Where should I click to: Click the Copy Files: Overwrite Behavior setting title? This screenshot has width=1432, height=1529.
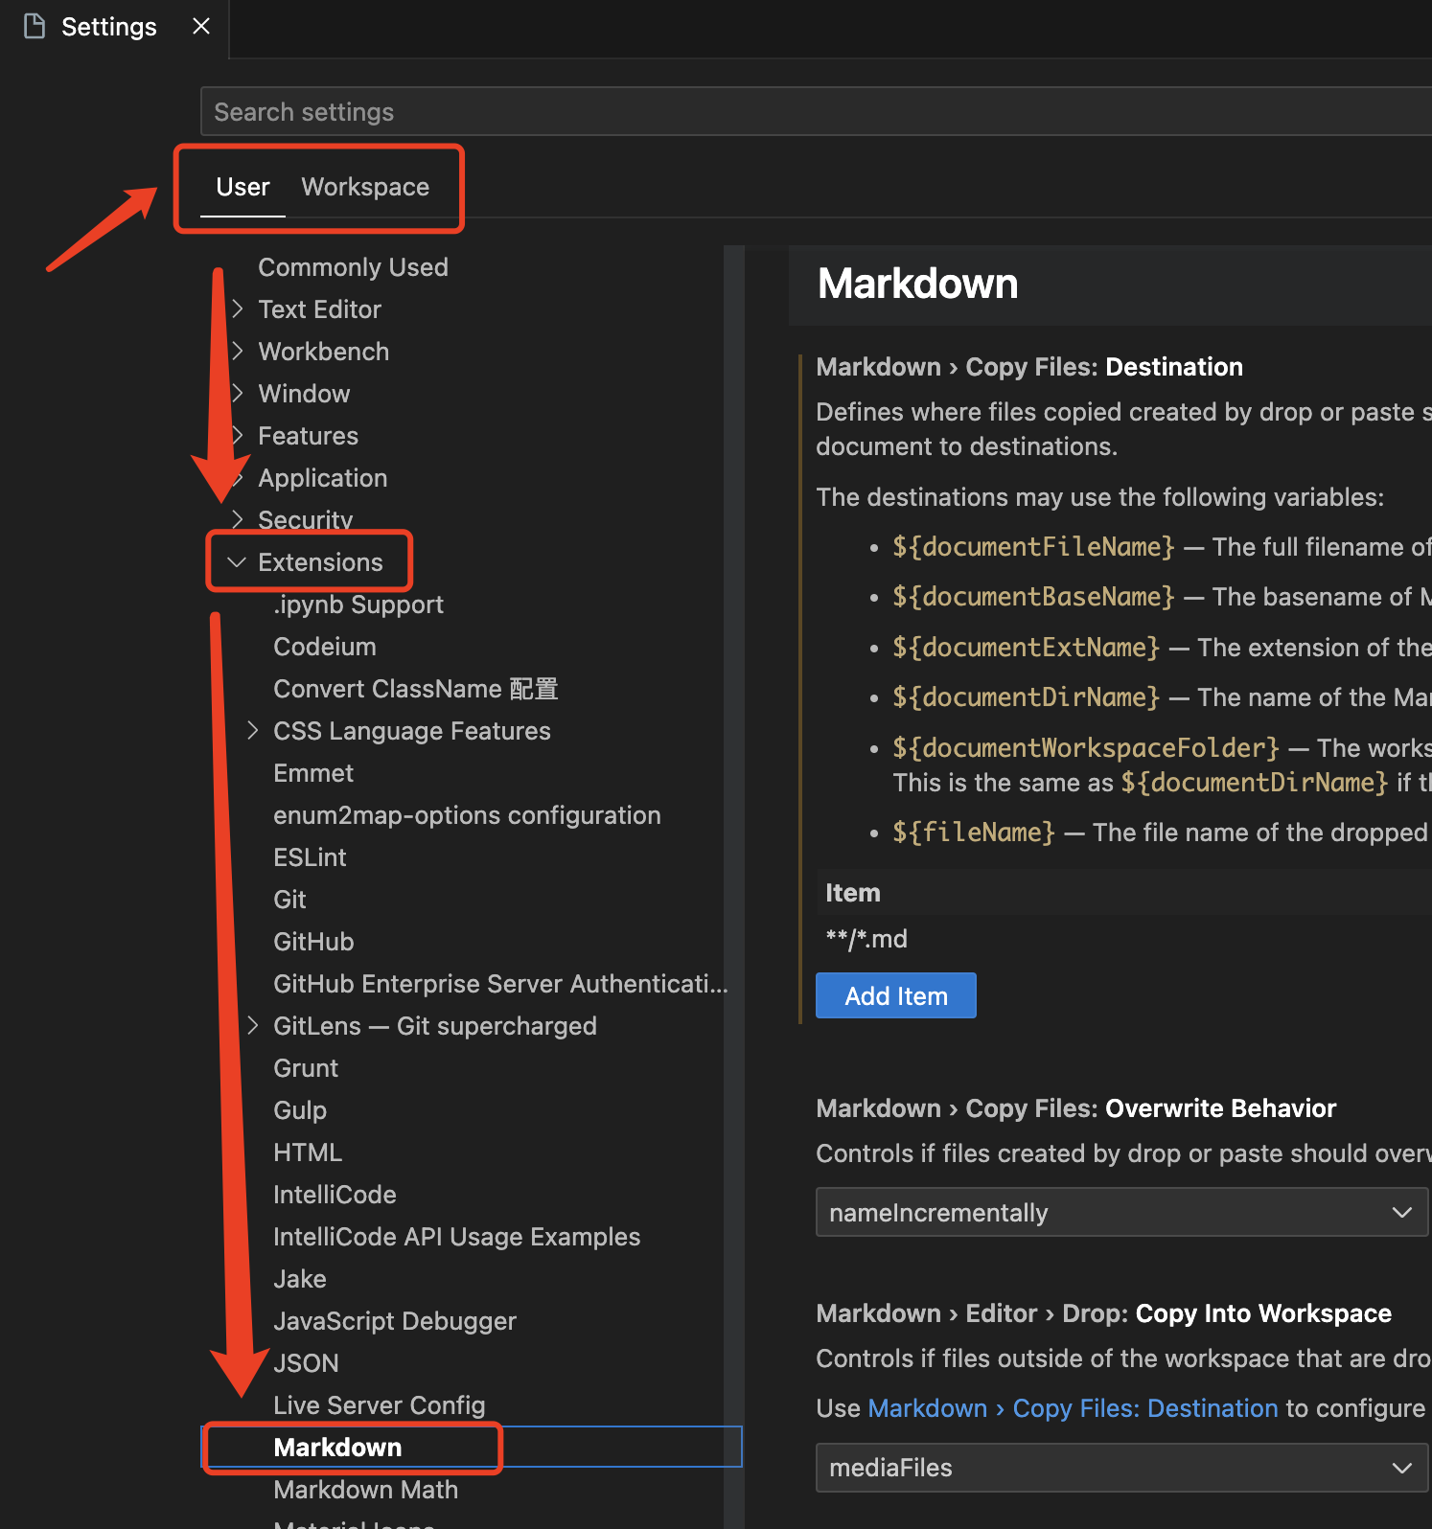[x=1075, y=1108]
